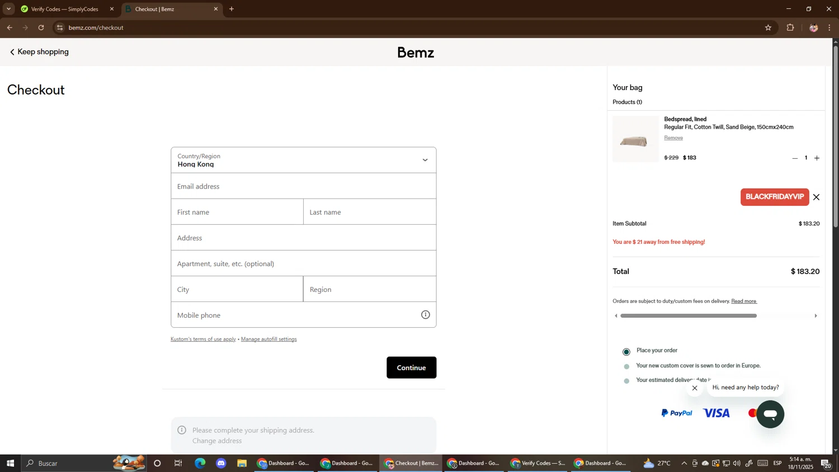Open Task View in the taskbar
Image resolution: width=839 pixels, height=472 pixels.
(x=178, y=463)
